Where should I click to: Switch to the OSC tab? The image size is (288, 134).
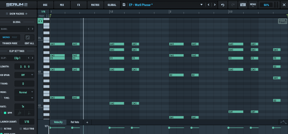coord(45,5)
